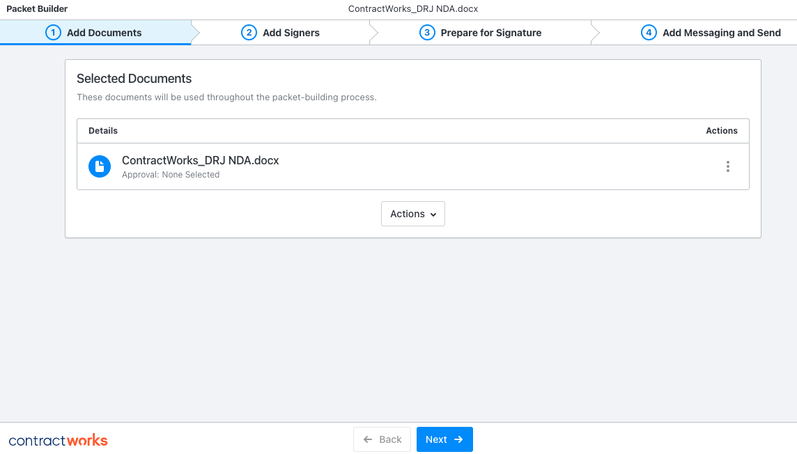
Task: Click the Back button
Action: 382,439
